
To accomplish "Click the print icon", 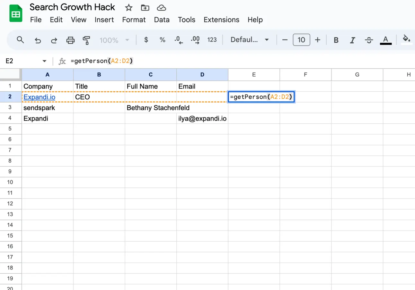I will pyautogui.click(x=70, y=40).
